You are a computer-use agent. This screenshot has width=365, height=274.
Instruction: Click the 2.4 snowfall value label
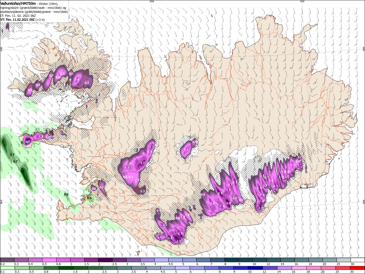click(x=259, y=188)
